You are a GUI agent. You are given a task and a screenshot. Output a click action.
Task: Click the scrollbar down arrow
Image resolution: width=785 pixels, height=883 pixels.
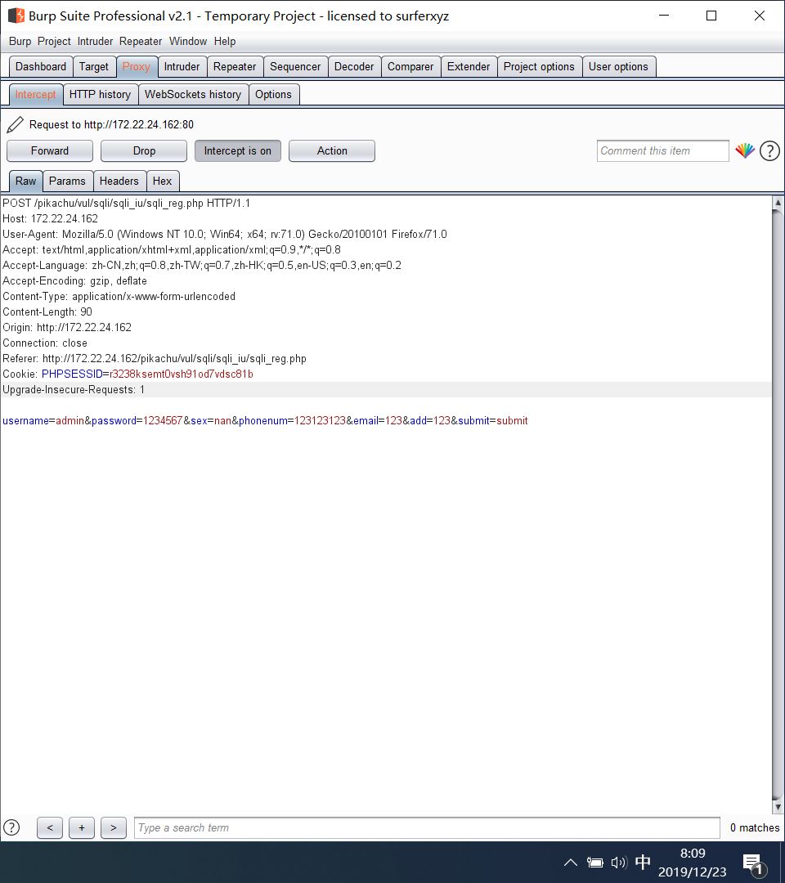[x=778, y=806]
